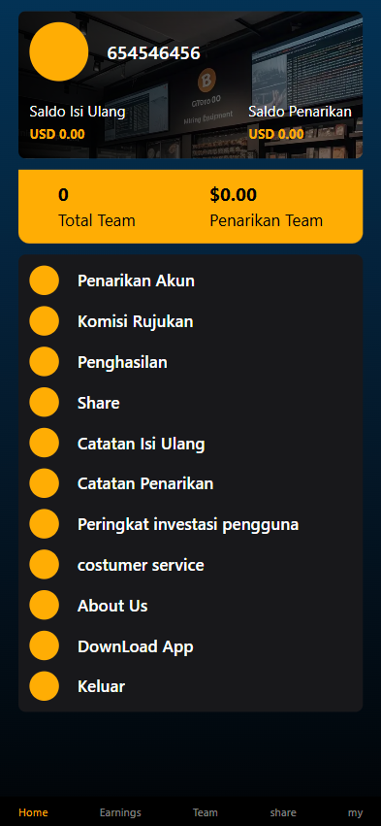Click the icon next to Keluar

[45, 686]
